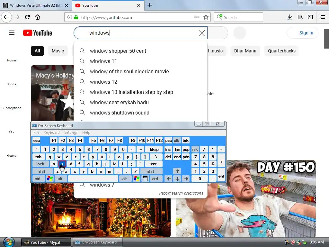Image resolution: width=329 pixels, height=247 pixels.
Task: Choose suggestion 'windows shutdown sound'
Action: [x=141, y=113]
